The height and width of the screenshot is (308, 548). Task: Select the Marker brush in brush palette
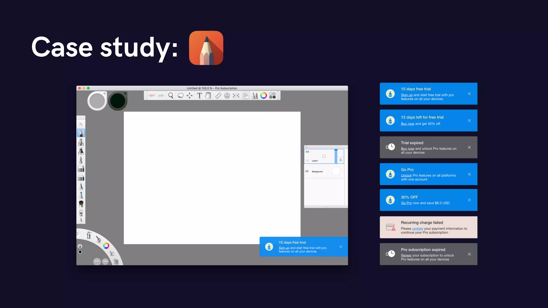coord(81,151)
